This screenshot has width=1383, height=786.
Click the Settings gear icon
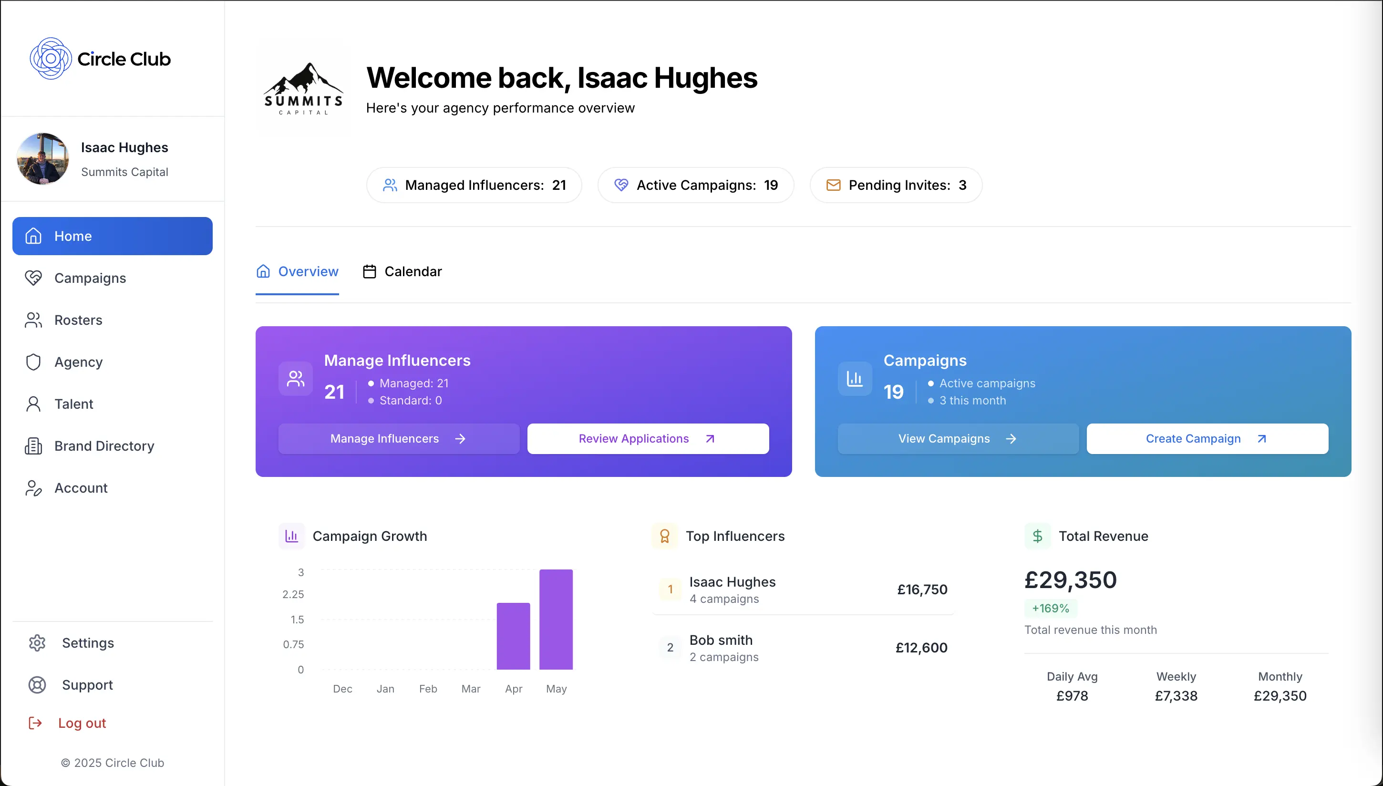click(x=37, y=643)
